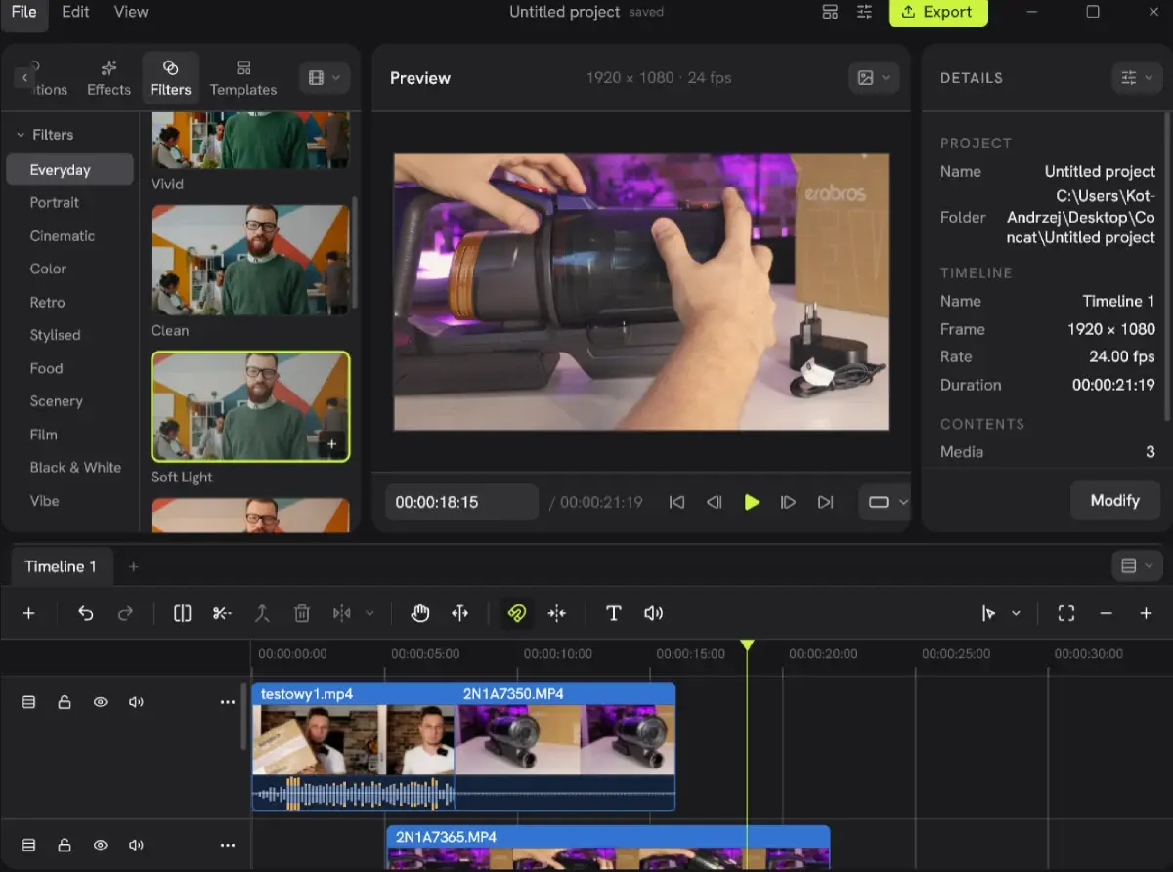Zoom out the timeline with minus icon

(x=1107, y=613)
